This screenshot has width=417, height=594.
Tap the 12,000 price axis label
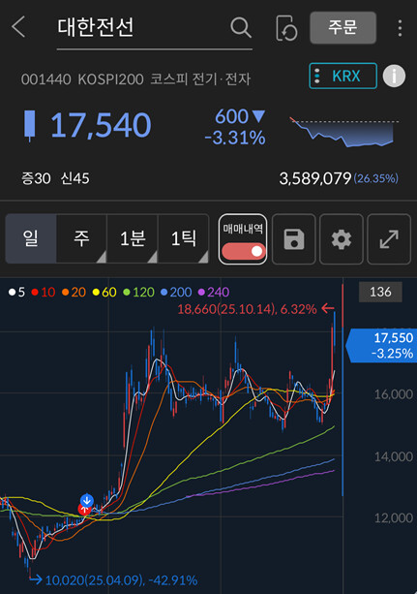click(x=394, y=517)
